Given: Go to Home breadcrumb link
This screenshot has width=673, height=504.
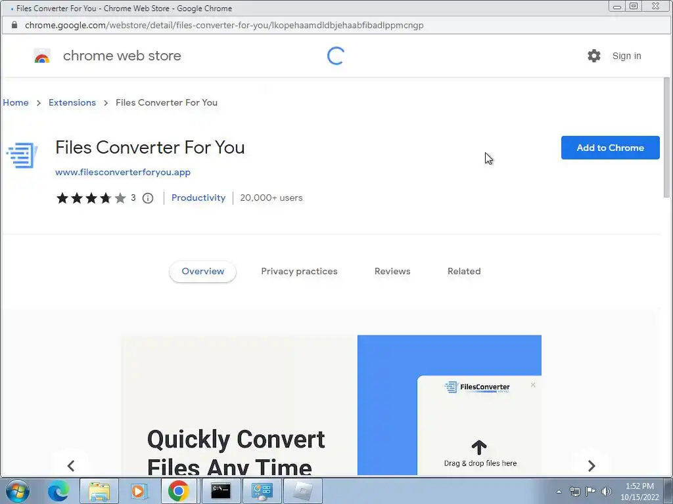Looking at the screenshot, I should pyautogui.click(x=16, y=102).
